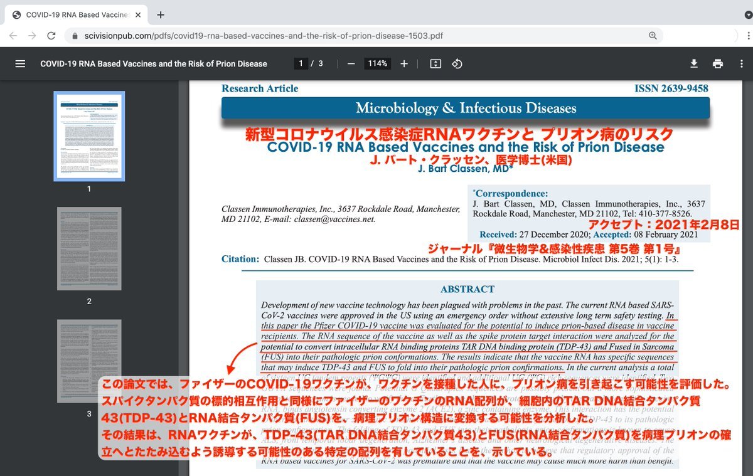Click the PDF page number field
Viewport: 753px width, 476px height.
301,63
